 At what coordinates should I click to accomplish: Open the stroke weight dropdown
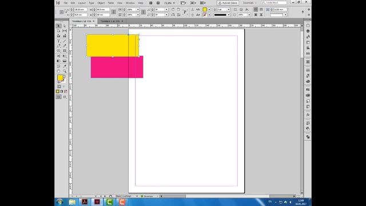(229, 9)
